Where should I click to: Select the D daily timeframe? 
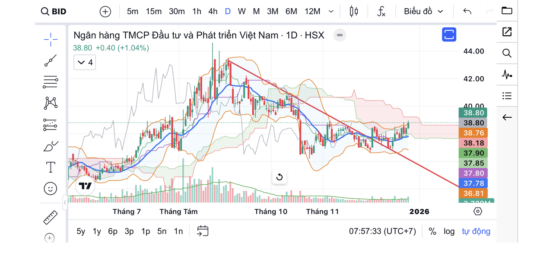coord(228,12)
